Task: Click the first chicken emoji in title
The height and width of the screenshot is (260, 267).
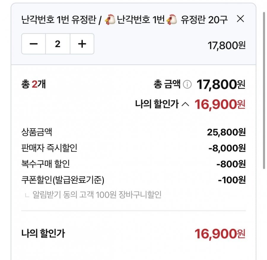Action: [x=110, y=19]
